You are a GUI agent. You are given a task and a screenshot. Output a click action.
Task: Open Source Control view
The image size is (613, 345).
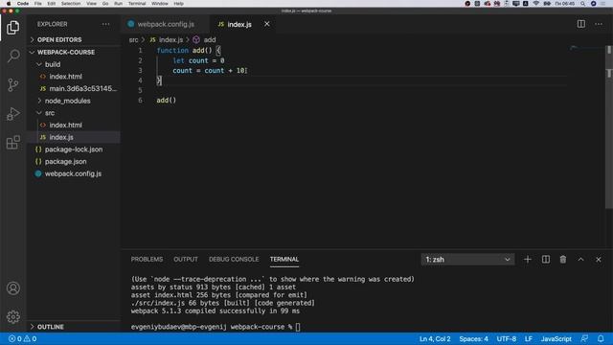coord(12,84)
